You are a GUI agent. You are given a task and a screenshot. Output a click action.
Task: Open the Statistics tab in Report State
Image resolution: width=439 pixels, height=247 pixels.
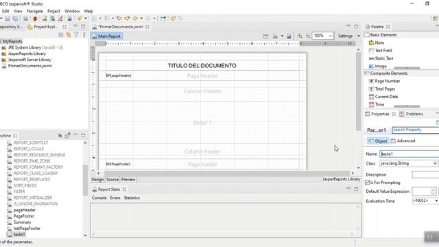tap(132, 198)
